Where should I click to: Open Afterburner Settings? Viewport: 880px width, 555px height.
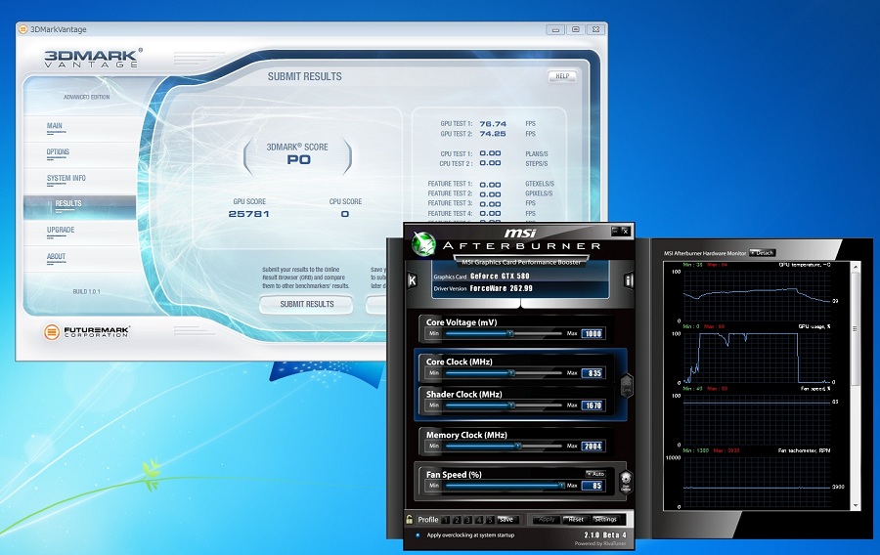click(605, 520)
